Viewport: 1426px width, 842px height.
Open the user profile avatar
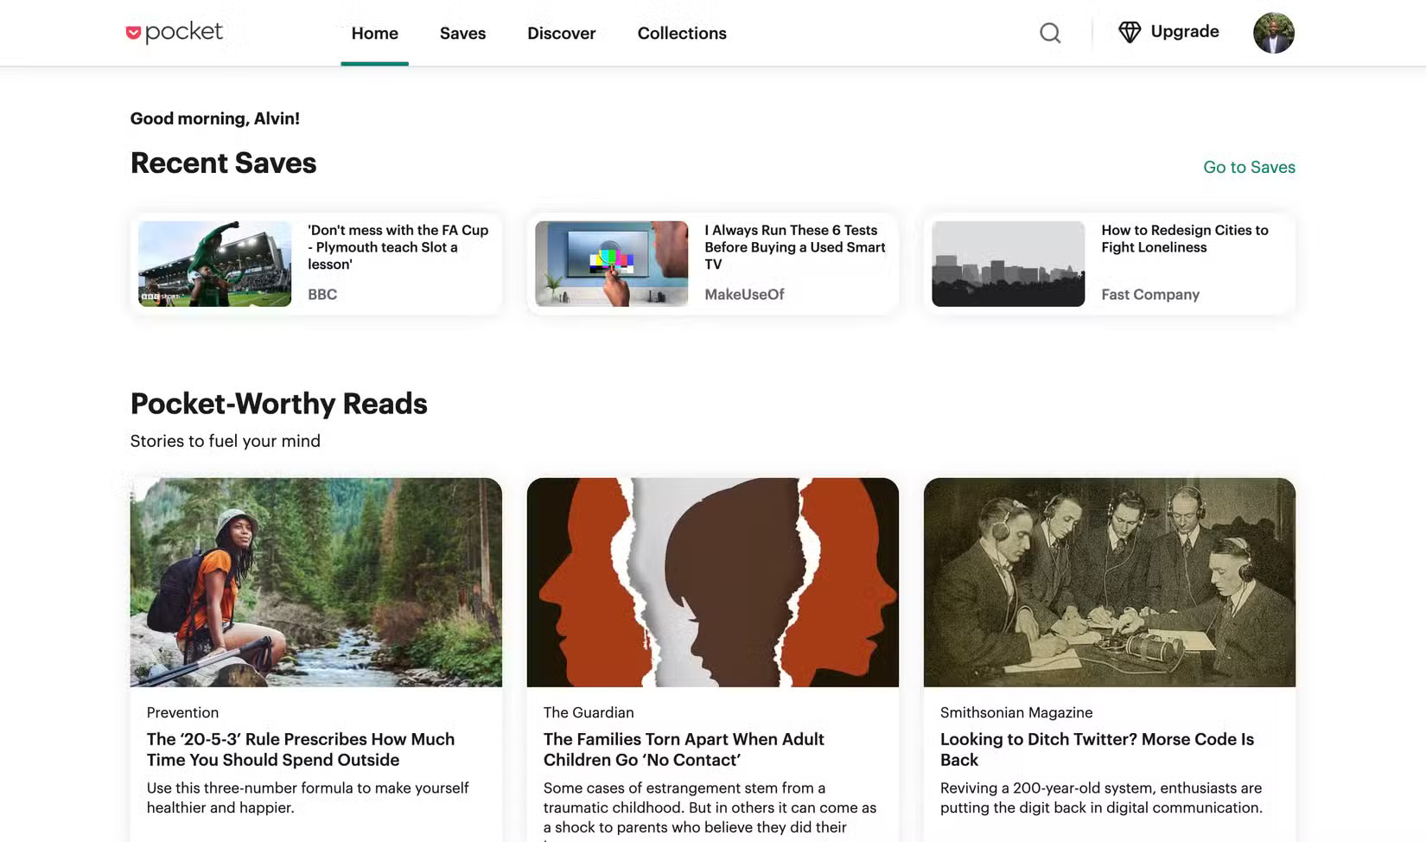1273,33
